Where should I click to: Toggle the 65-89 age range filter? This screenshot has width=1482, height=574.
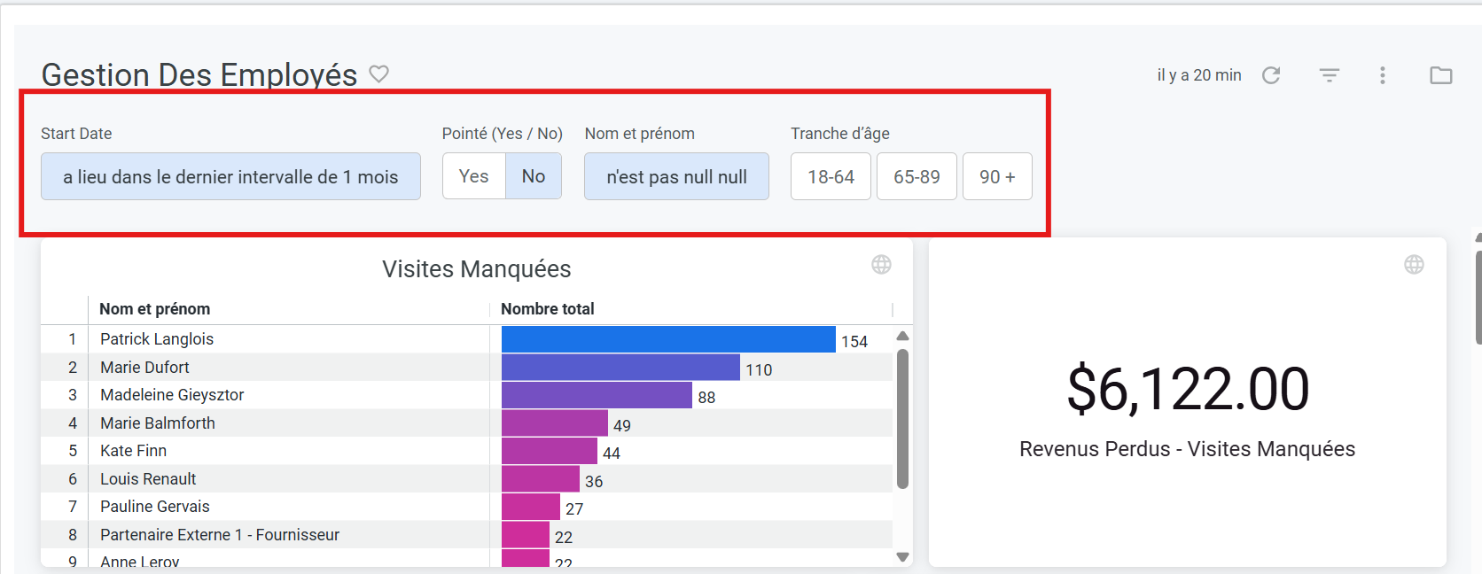coord(916,177)
